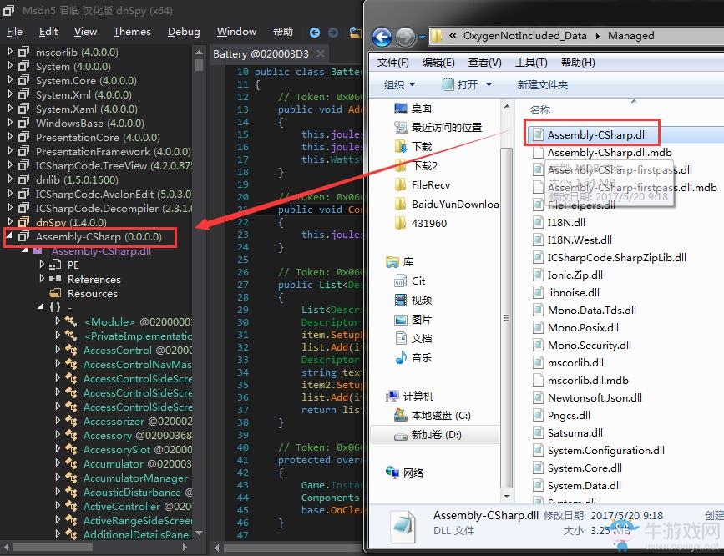Select the AccumulatorManager class
Screen dimensions: 724x556
click(135, 478)
